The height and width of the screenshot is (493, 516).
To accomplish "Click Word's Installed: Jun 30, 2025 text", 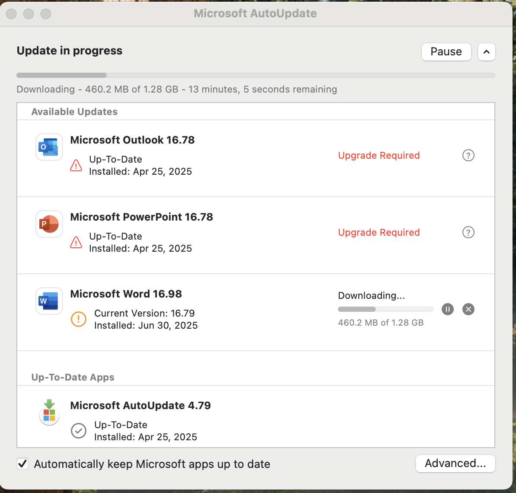I will tap(146, 325).
